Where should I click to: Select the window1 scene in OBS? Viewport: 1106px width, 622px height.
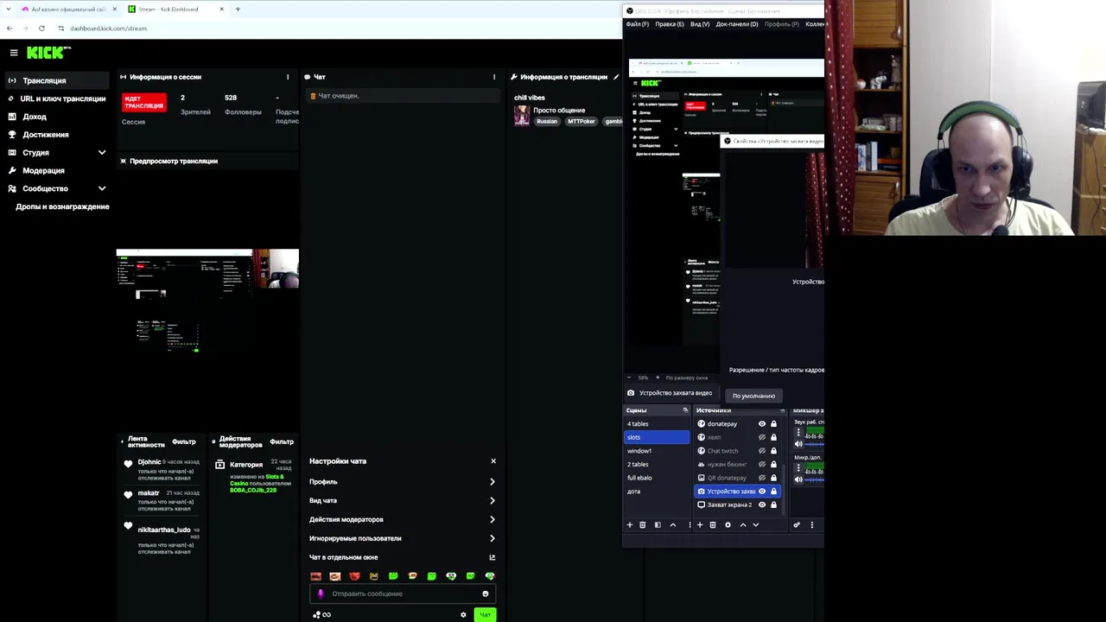click(x=657, y=451)
